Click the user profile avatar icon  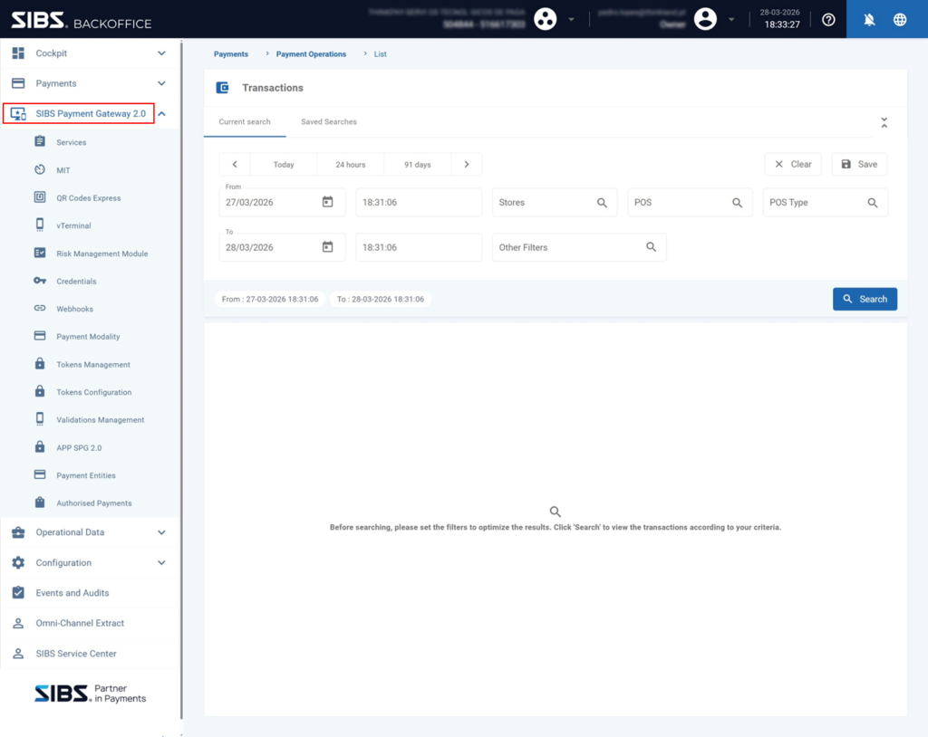705,19
